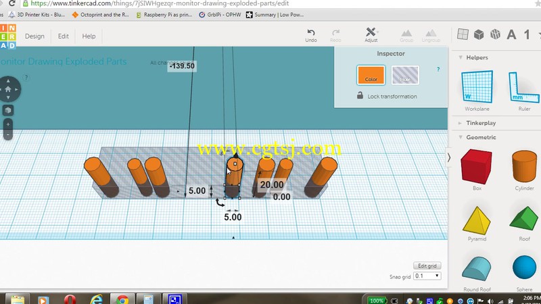Click the project title Monitor Drawing Exploded Parts
The height and width of the screenshot is (304, 541).
point(63,61)
